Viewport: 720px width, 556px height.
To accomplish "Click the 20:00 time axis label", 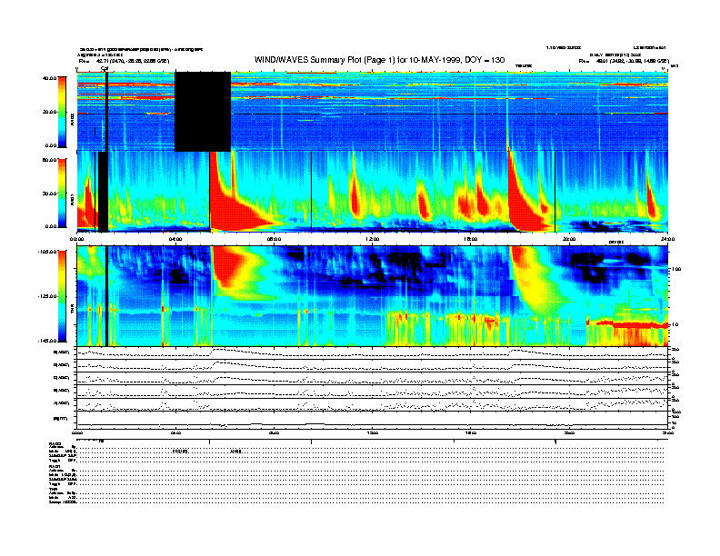I will click(568, 239).
